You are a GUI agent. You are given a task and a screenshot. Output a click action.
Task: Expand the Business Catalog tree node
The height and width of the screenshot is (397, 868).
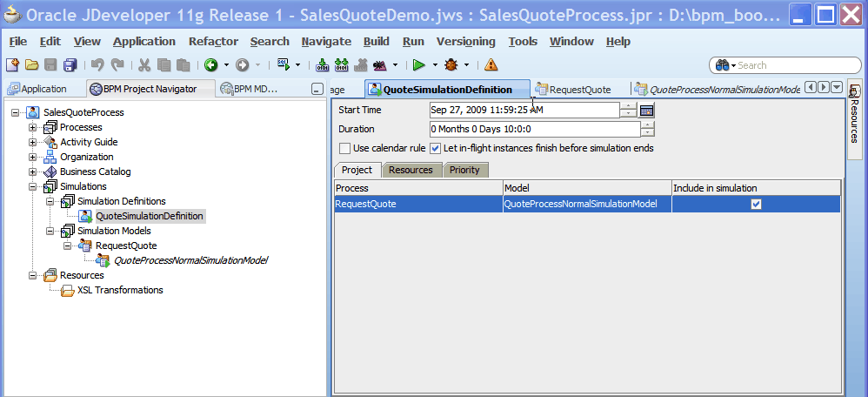[x=33, y=172]
